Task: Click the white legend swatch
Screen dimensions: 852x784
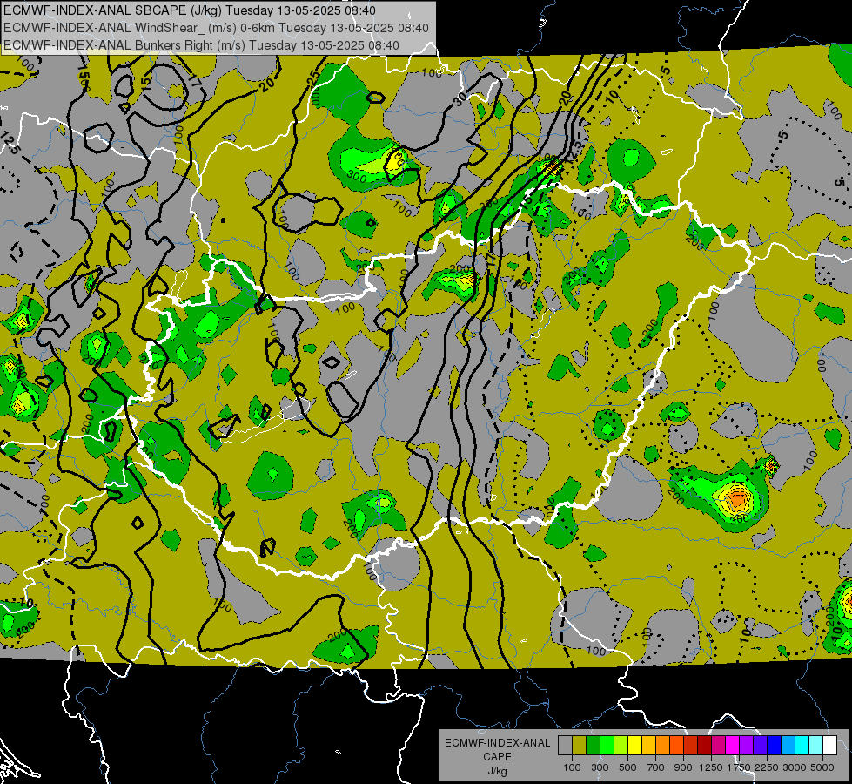Action: click(829, 745)
